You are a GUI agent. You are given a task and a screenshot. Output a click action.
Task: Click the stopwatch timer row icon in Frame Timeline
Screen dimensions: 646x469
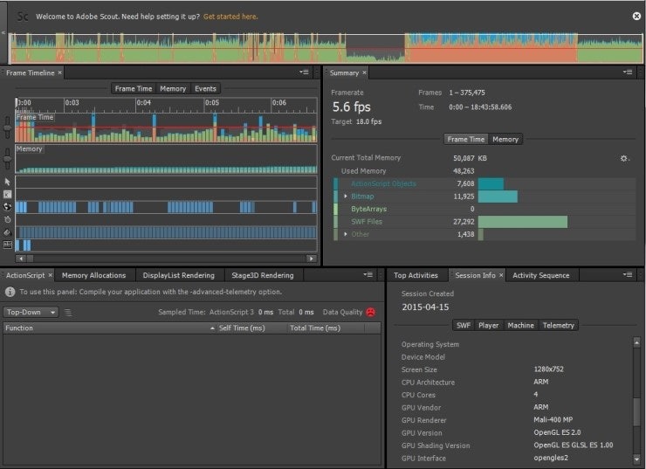[x=8, y=219]
